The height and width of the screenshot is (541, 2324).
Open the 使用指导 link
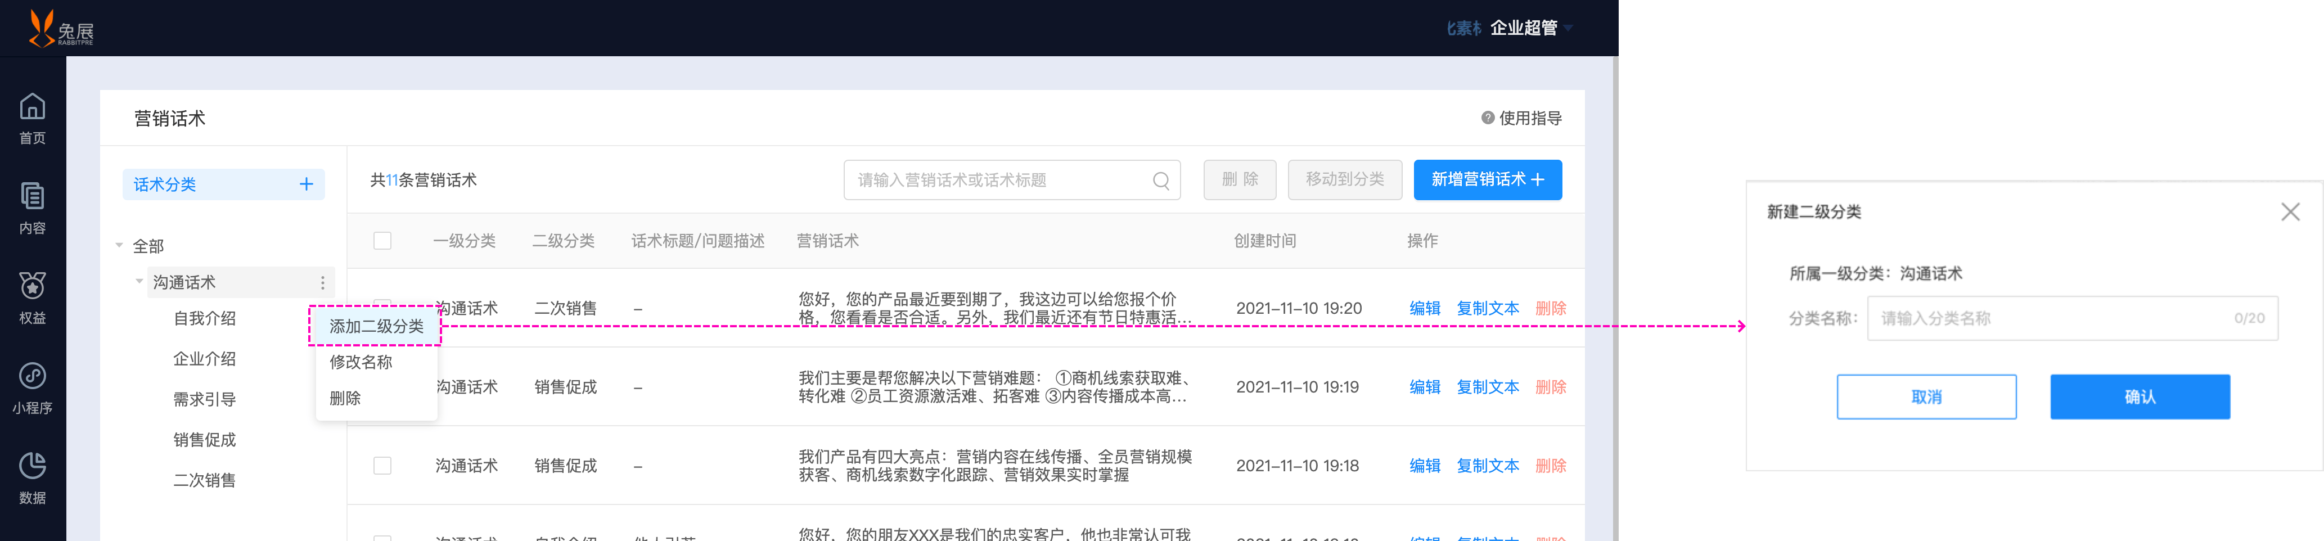point(1530,118)
